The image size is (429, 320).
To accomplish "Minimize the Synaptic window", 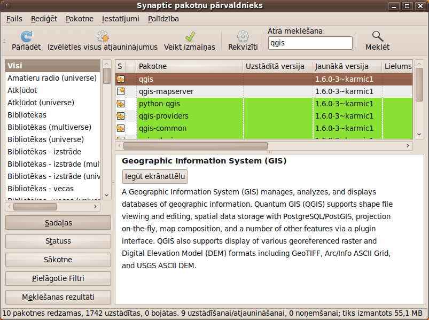I will (x=394, y=6).
